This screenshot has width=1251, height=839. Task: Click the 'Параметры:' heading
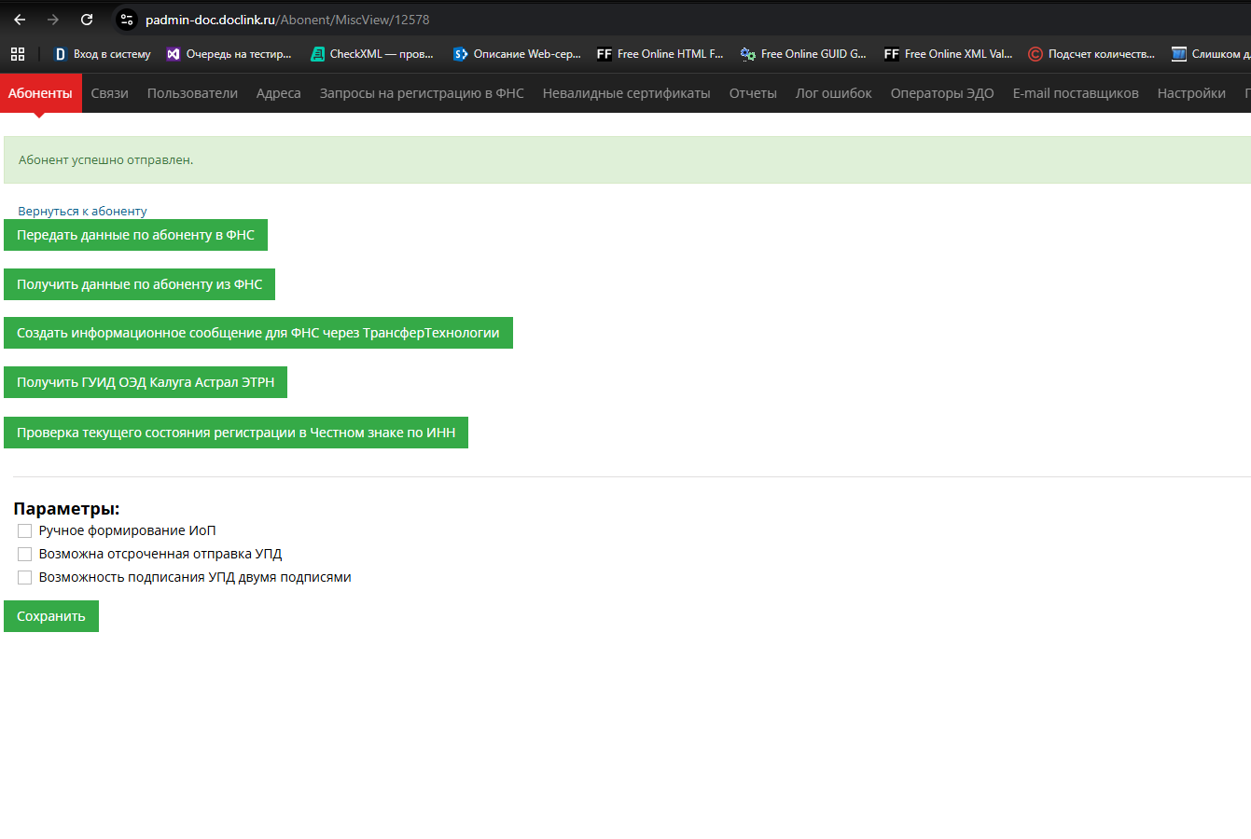66,509
